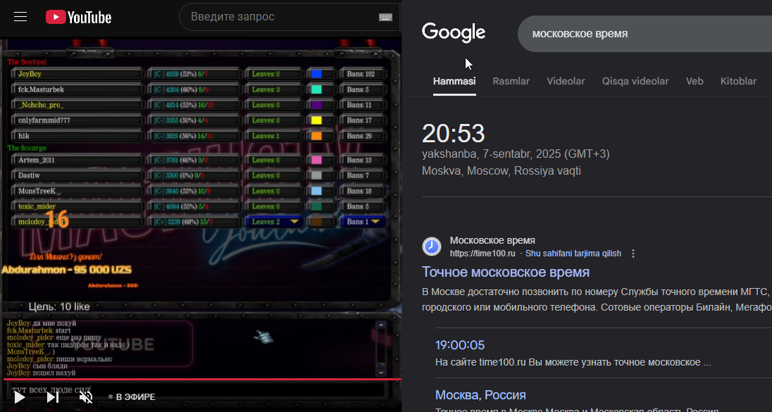Viewport: 772px width, 412px height.
Task: Select the Artem_2011 player slot
Action: tap(77, 160)
